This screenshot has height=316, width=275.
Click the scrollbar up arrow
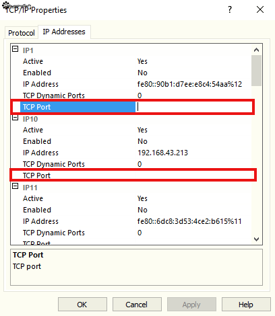click(x=256, y=50)
